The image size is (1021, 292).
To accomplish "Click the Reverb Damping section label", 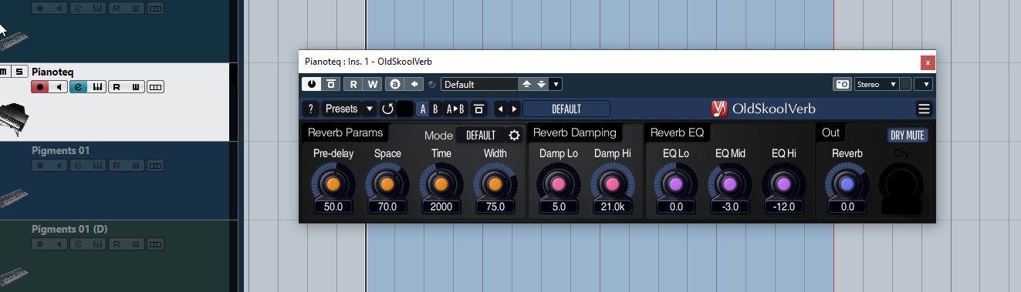I will coord(575,133).
